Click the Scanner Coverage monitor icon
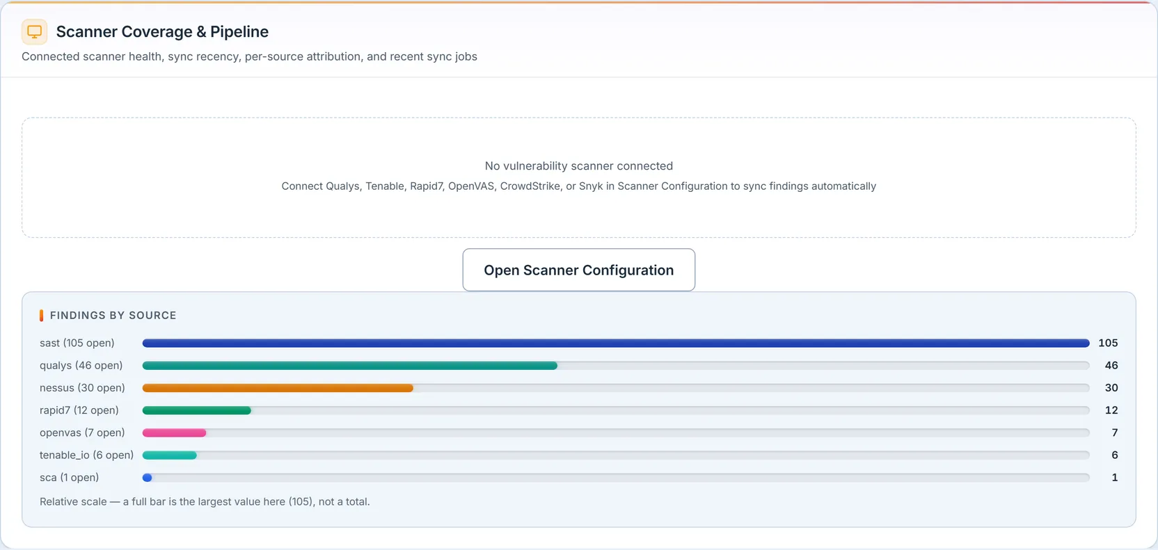 [34, 31]
